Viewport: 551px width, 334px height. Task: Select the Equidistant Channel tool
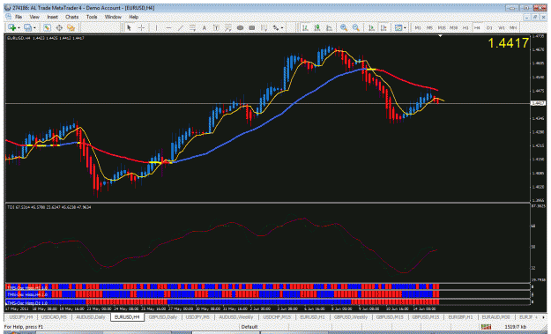[192, 27]
